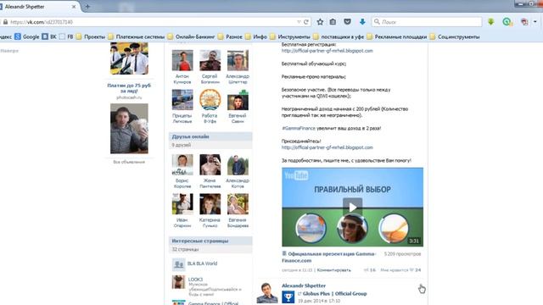Open the Рекламные площадки bookmarks folder
This screenshot has width=543, height=305.
pyautogui.click(x=396, y=36)
